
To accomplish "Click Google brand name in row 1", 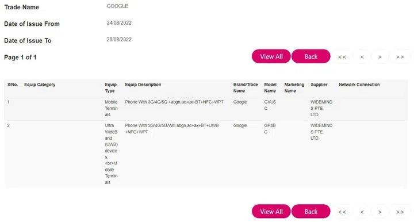I will tap(240, 102).
